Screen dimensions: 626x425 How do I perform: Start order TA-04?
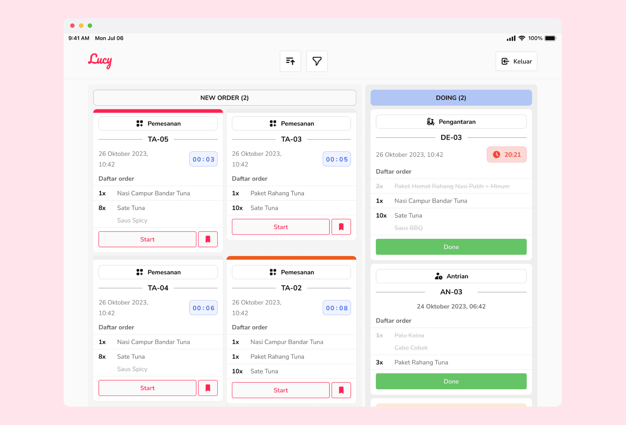(147, 388)
